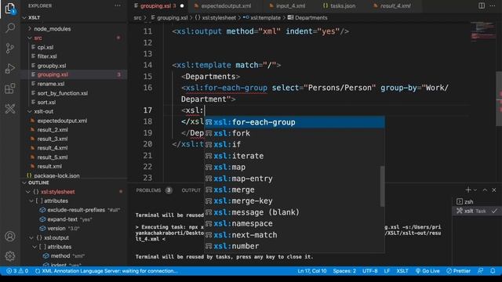Image resolution: width=502 pixels, height=282 pixels.
Task: Open the Output panel tab
Action: (x=191, y=190)
